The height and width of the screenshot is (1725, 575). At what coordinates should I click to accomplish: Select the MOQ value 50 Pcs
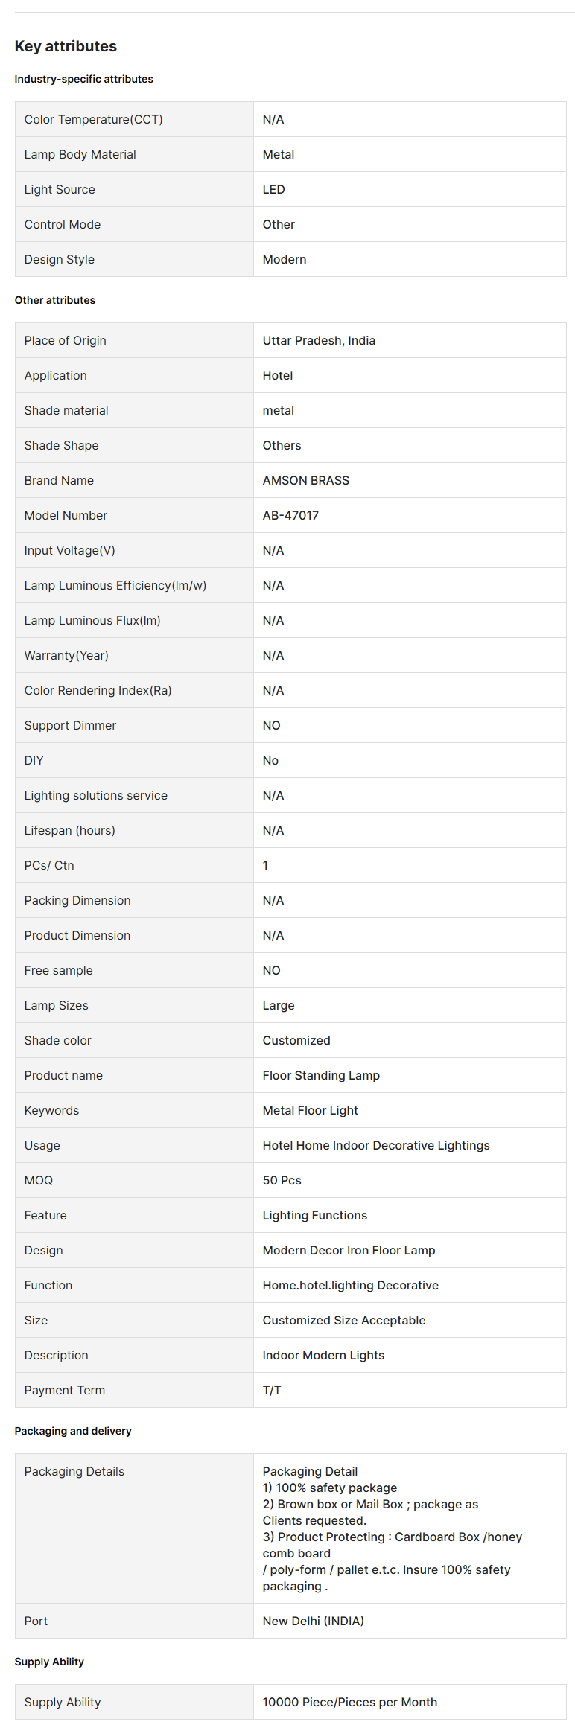click(282, 1180)
